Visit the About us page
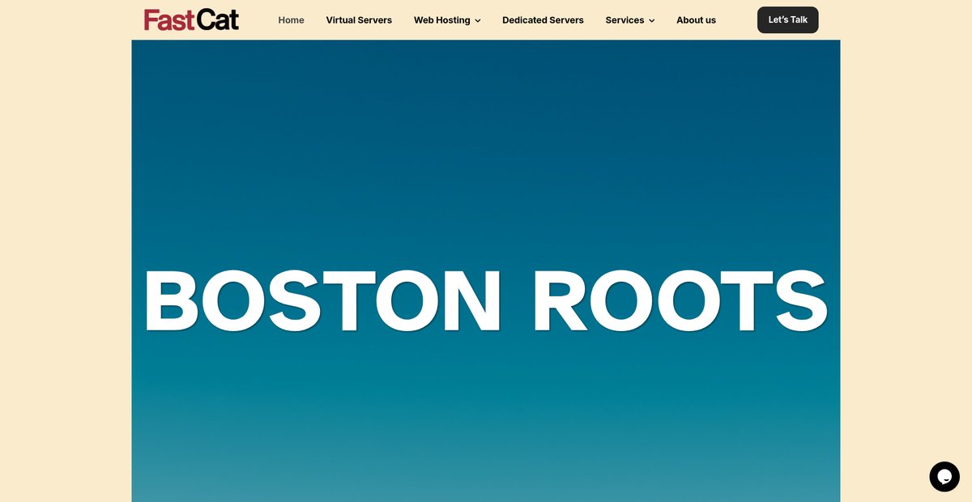This screenshot has width=972, height=502. [696, 20]
